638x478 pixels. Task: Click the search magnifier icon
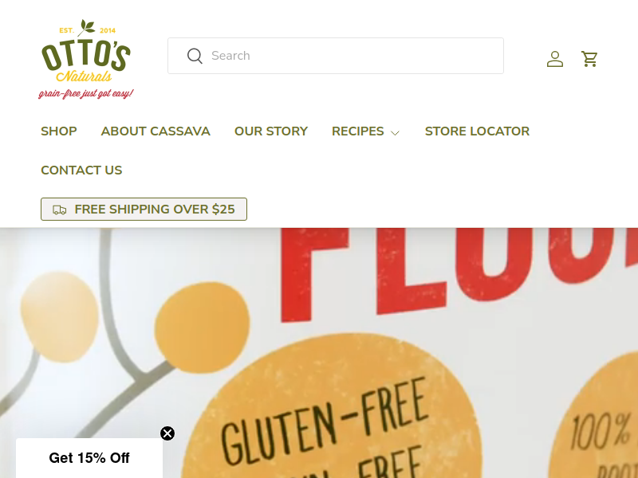[195, 56]
